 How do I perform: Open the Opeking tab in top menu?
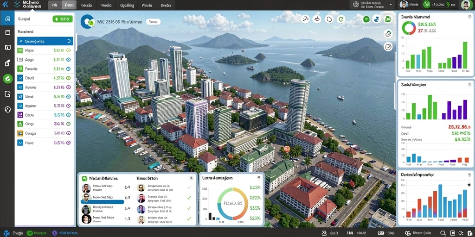tap(127, 5)
